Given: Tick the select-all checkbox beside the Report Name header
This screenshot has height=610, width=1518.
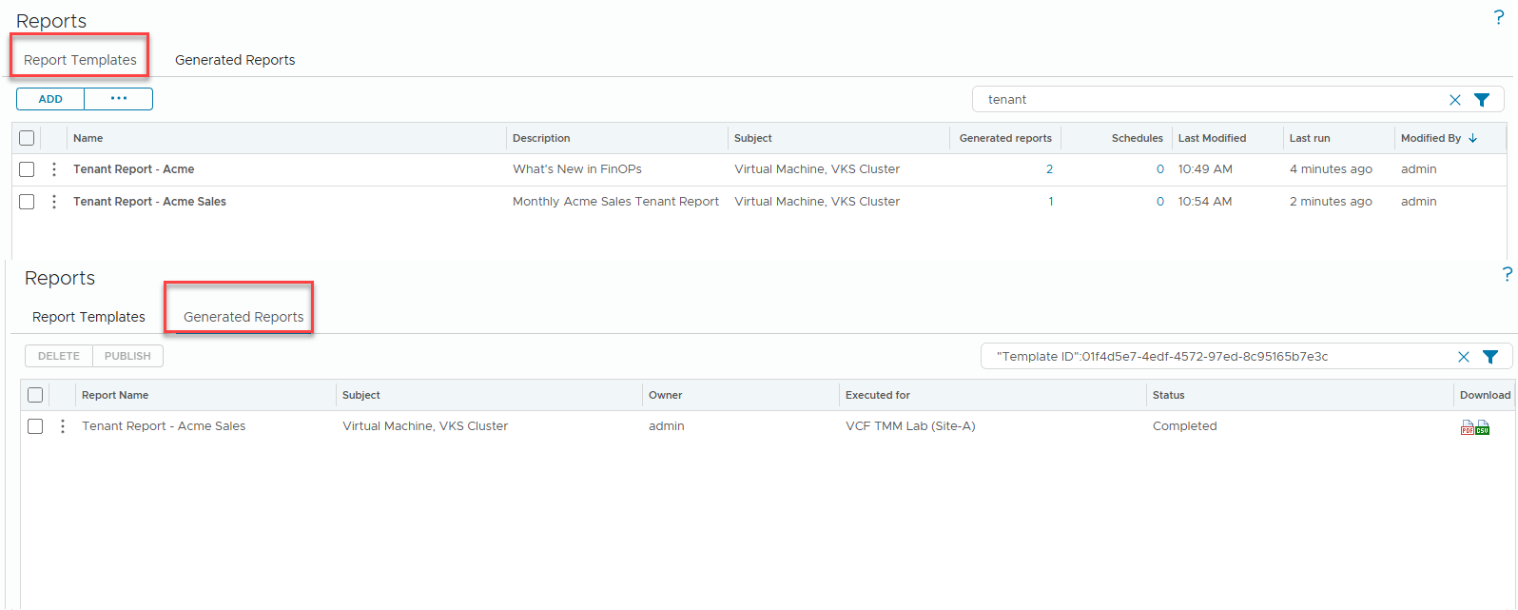Looking at the screenshot, I should [x=35, y=395].
